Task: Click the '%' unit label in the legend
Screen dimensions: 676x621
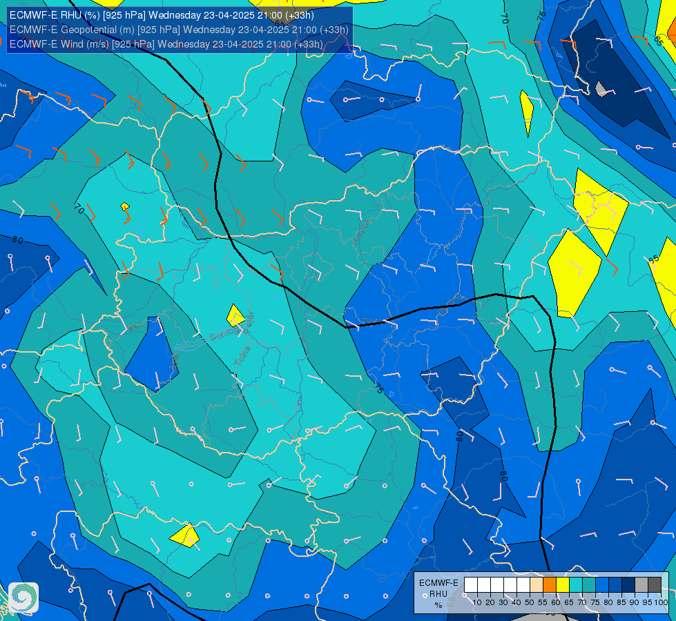Action: (438, 605)
